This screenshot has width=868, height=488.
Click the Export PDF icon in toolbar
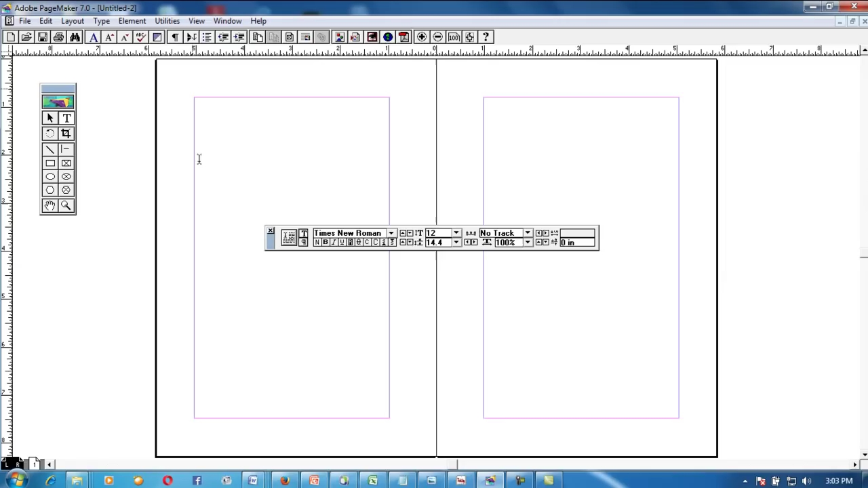(x=403, y=37)
